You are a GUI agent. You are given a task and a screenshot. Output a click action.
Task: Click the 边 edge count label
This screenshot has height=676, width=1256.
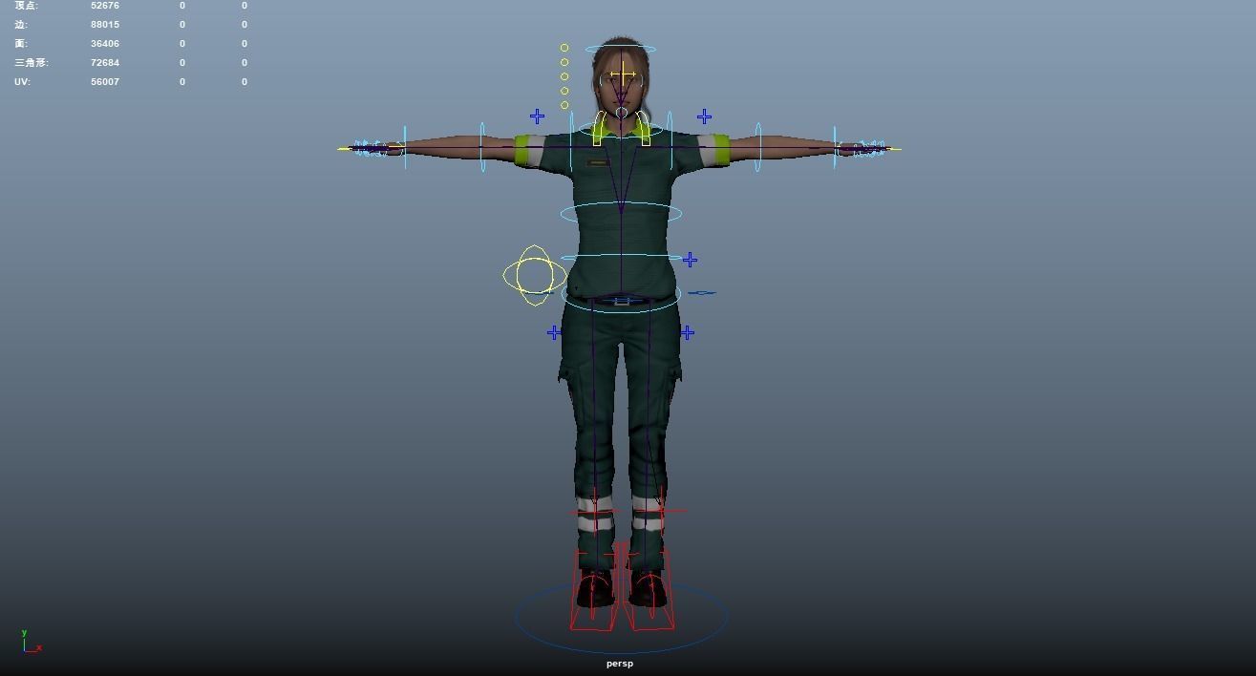[23, 25]
